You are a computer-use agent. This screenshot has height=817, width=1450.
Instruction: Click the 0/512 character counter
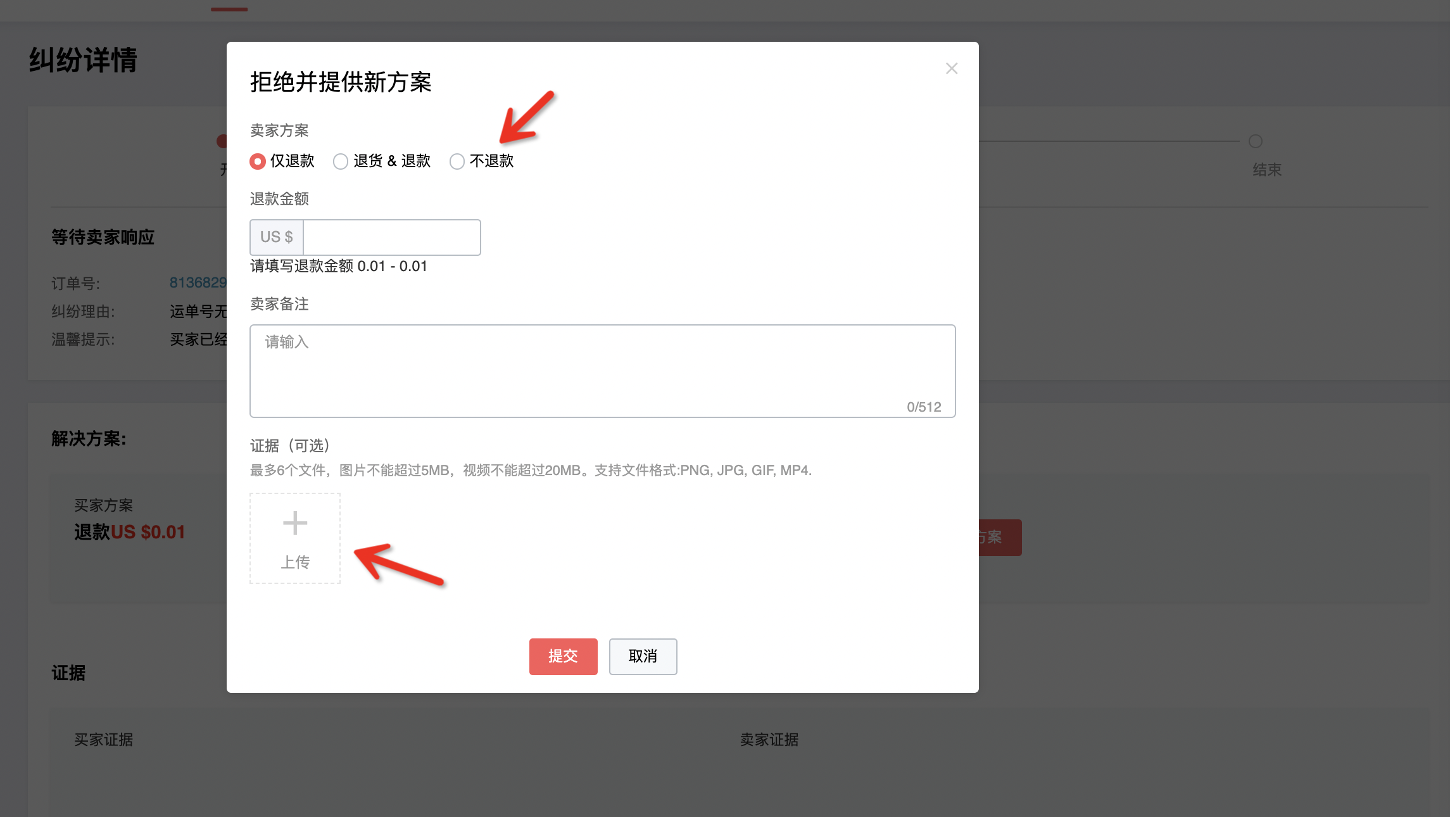[924, 407]
